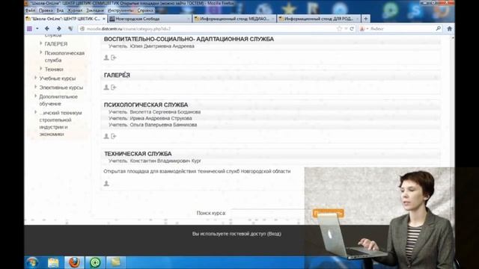Click the purple grid toolbar icon
479x269 pixels.
(29, 28)
